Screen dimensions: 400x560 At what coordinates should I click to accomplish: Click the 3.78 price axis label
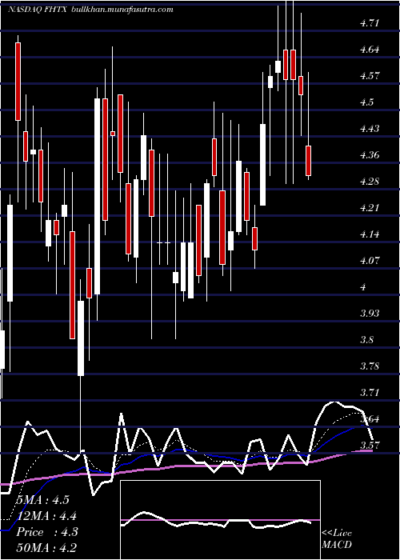370,366
